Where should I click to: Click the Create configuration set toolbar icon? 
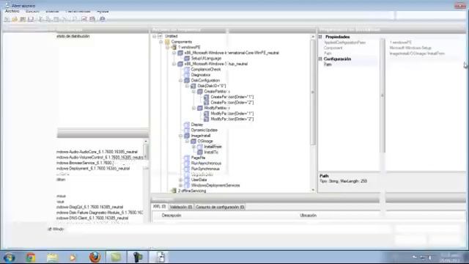click(92, 19)
